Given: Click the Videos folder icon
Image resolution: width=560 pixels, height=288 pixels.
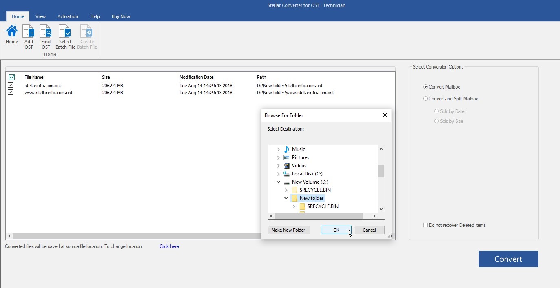Looking at the screenshot, I should tap(287, 166).
